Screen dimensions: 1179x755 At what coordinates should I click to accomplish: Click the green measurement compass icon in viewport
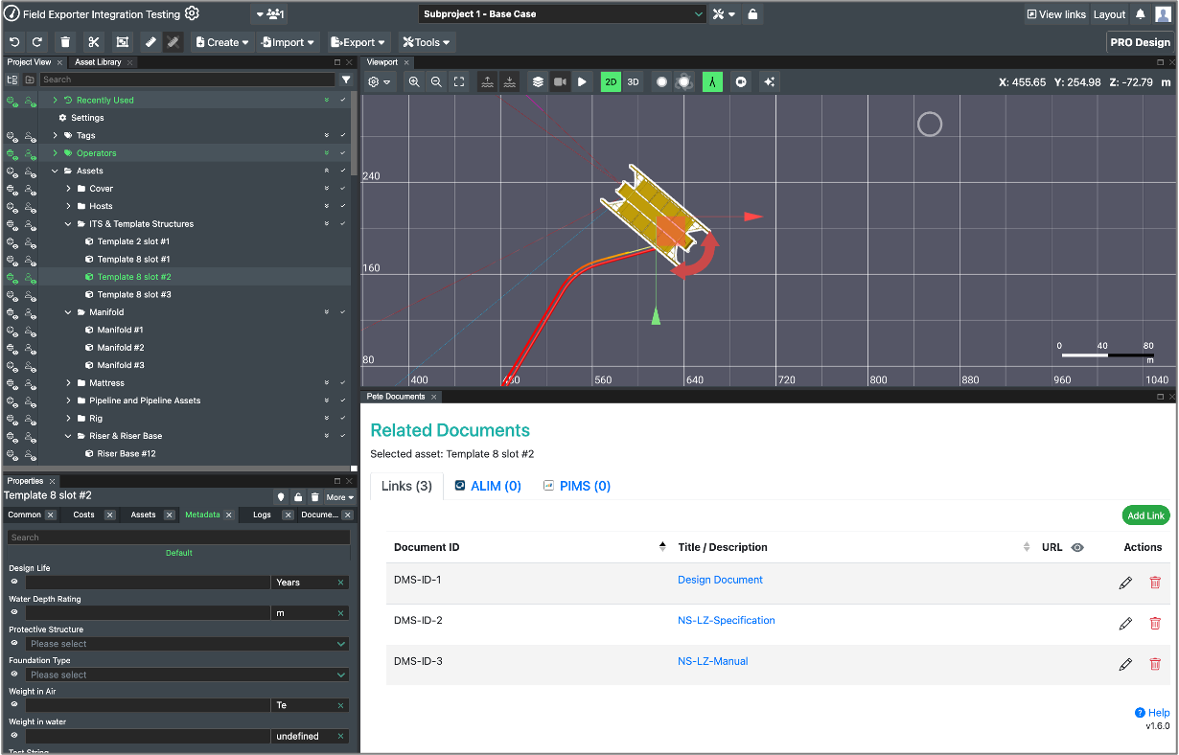(712, 82)
